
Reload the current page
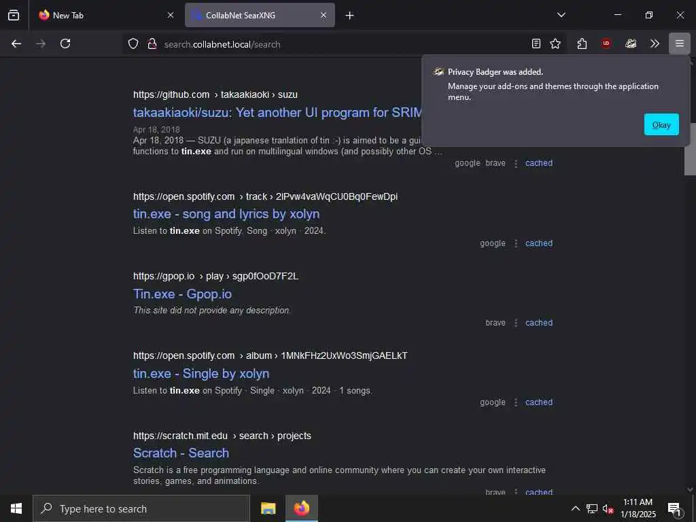[65, 43]
